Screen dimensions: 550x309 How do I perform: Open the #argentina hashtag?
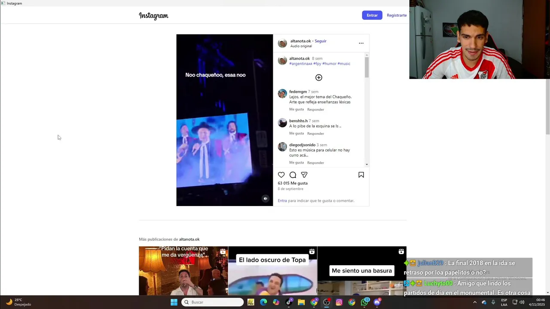[301, 64]
